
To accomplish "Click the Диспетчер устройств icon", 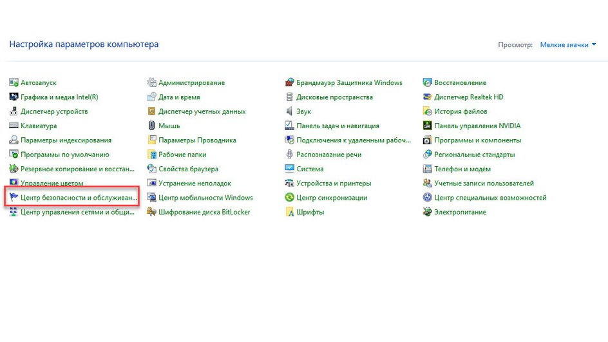I will [x=14, y=111].
